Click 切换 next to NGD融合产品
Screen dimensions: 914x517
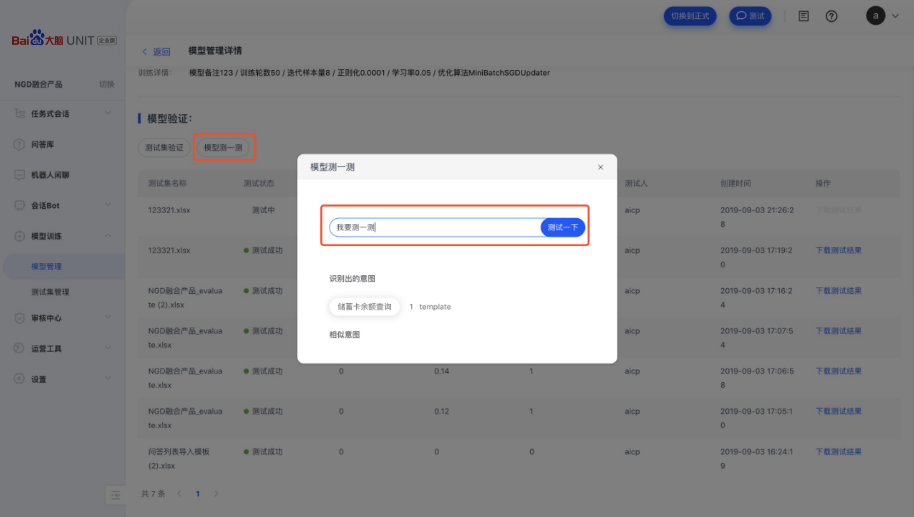point(107,84)
